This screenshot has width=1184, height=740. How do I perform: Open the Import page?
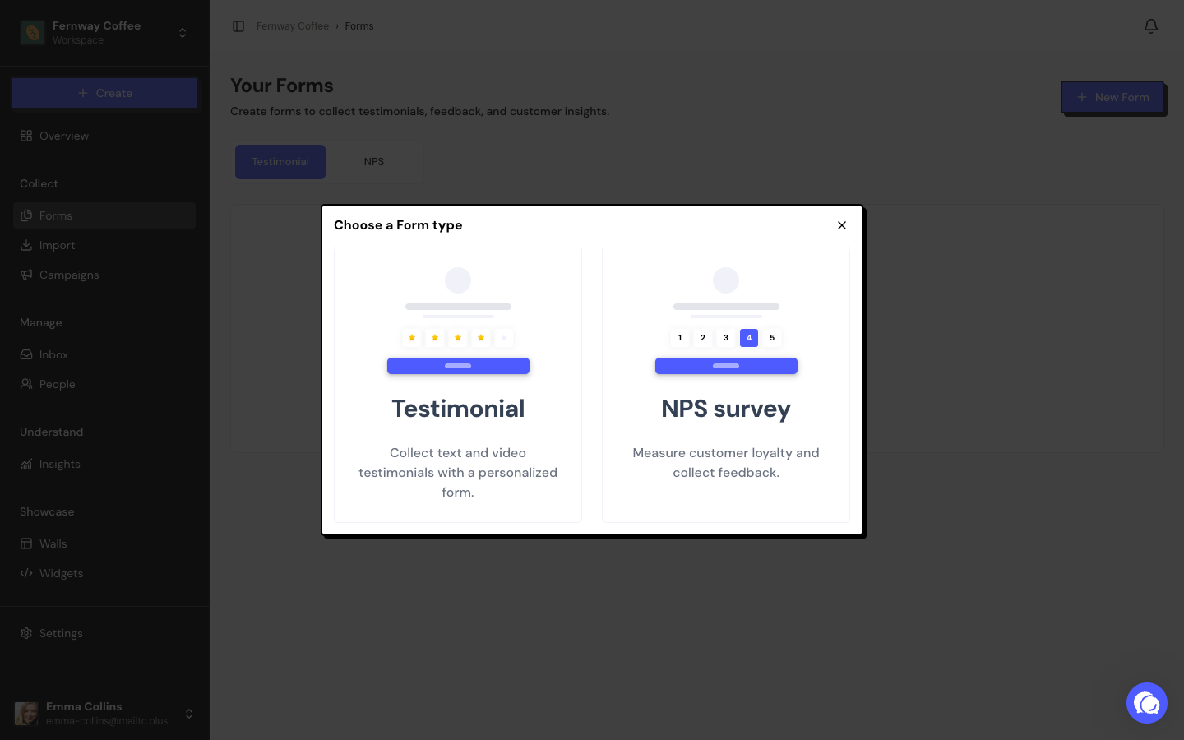coord(104,245)
